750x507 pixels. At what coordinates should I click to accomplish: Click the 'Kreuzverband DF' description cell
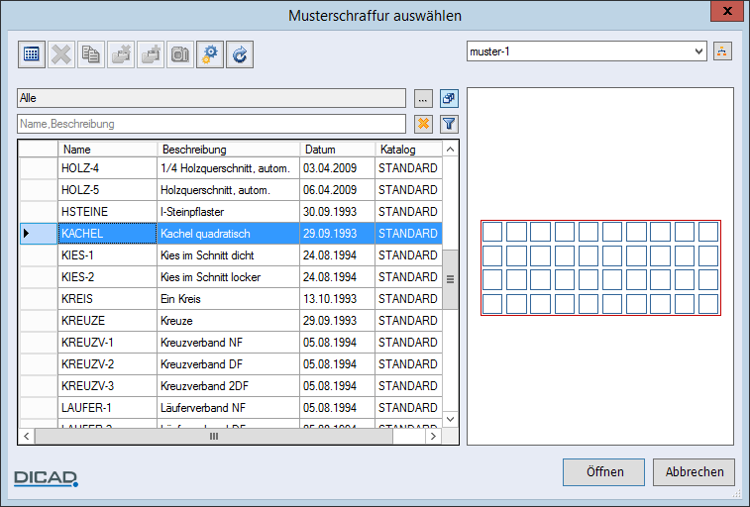(229, 364)
